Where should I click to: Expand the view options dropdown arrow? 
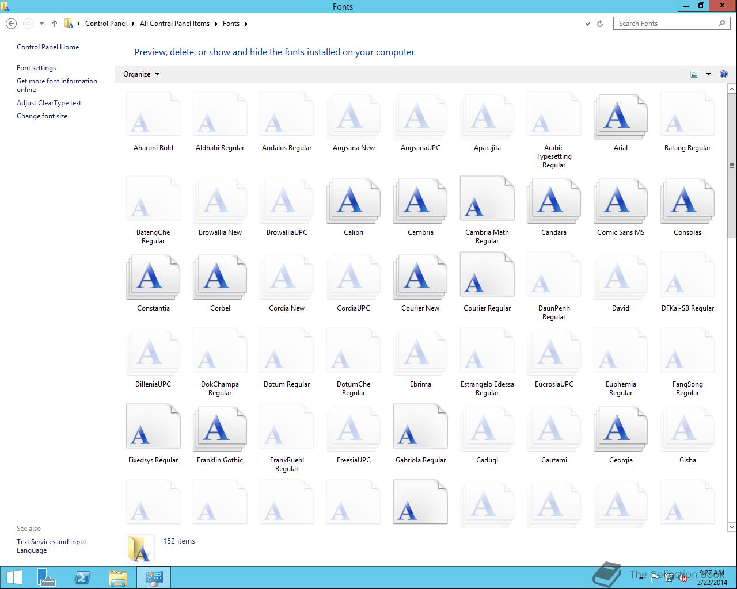click(x=708, y=74)
